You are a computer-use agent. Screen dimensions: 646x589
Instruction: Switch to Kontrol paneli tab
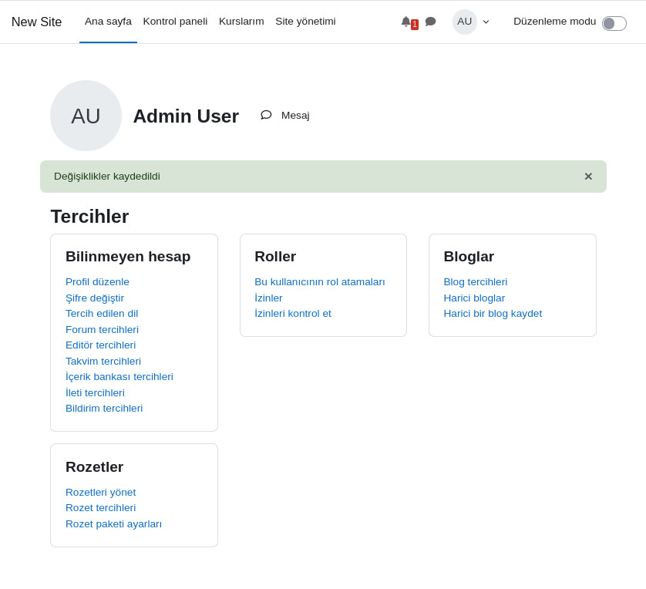[x=175, y=22]
